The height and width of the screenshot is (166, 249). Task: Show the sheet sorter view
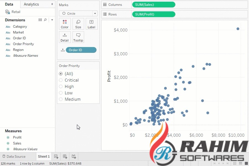pyautogui.click(x=235, y=163)
